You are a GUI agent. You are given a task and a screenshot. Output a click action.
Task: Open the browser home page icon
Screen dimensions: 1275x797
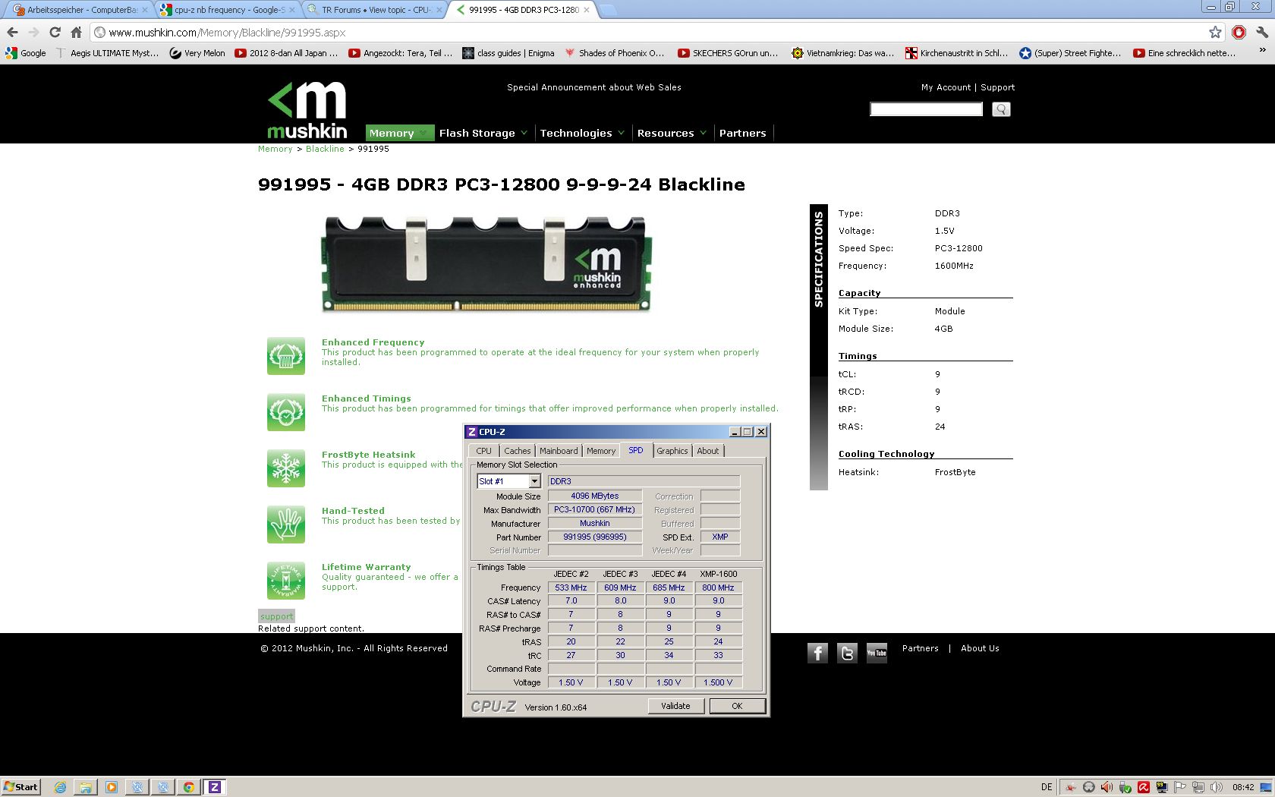(76, 32)
